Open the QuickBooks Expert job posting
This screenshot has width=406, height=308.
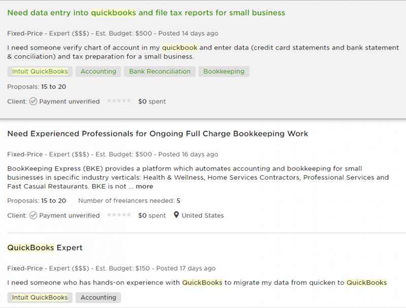45,248
